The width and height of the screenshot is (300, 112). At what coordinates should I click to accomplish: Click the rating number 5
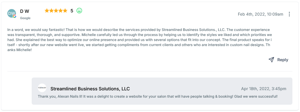pos(72,11)
